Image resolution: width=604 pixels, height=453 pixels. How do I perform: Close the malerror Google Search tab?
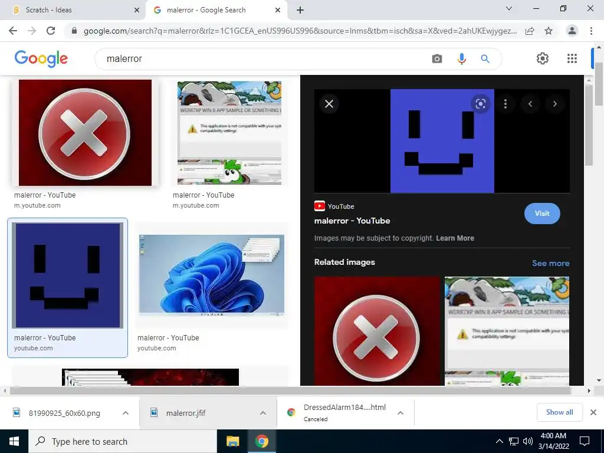pos(278,11)
